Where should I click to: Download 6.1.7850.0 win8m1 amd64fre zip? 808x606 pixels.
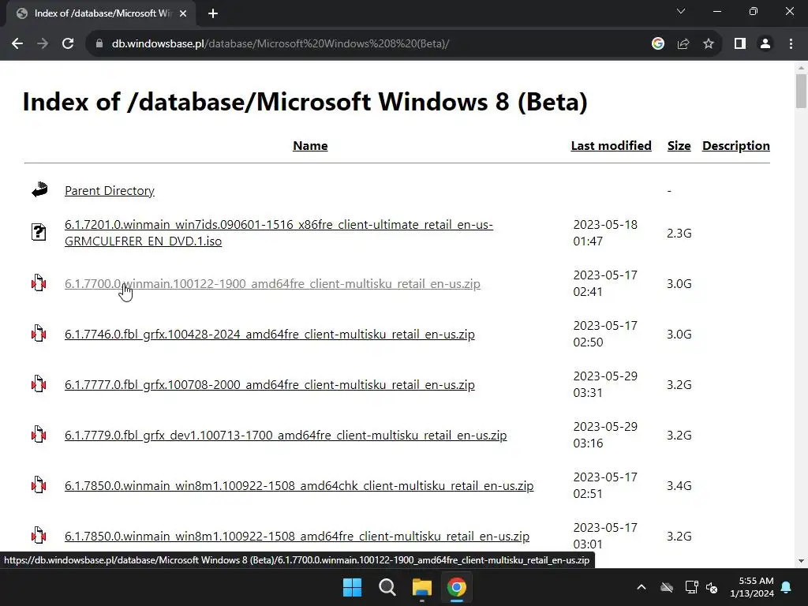(297, 537)
